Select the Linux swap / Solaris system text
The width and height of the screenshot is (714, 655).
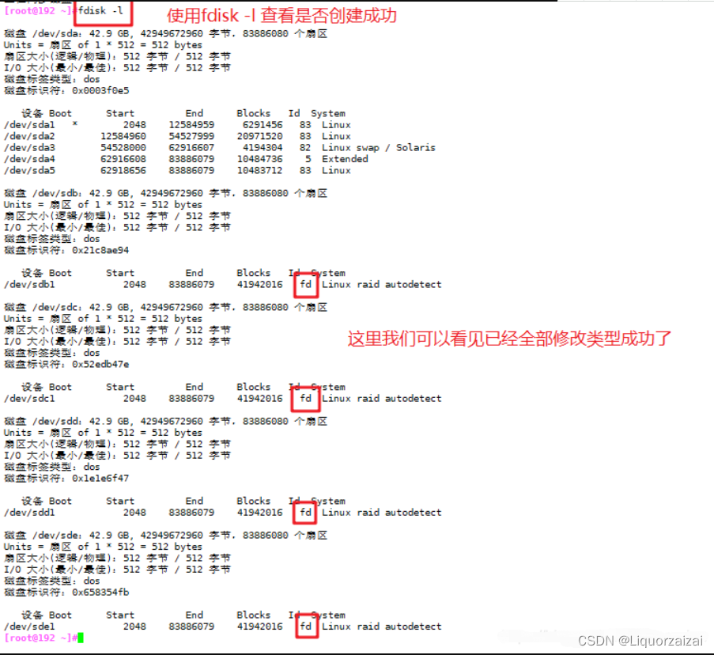pos(379,148)
